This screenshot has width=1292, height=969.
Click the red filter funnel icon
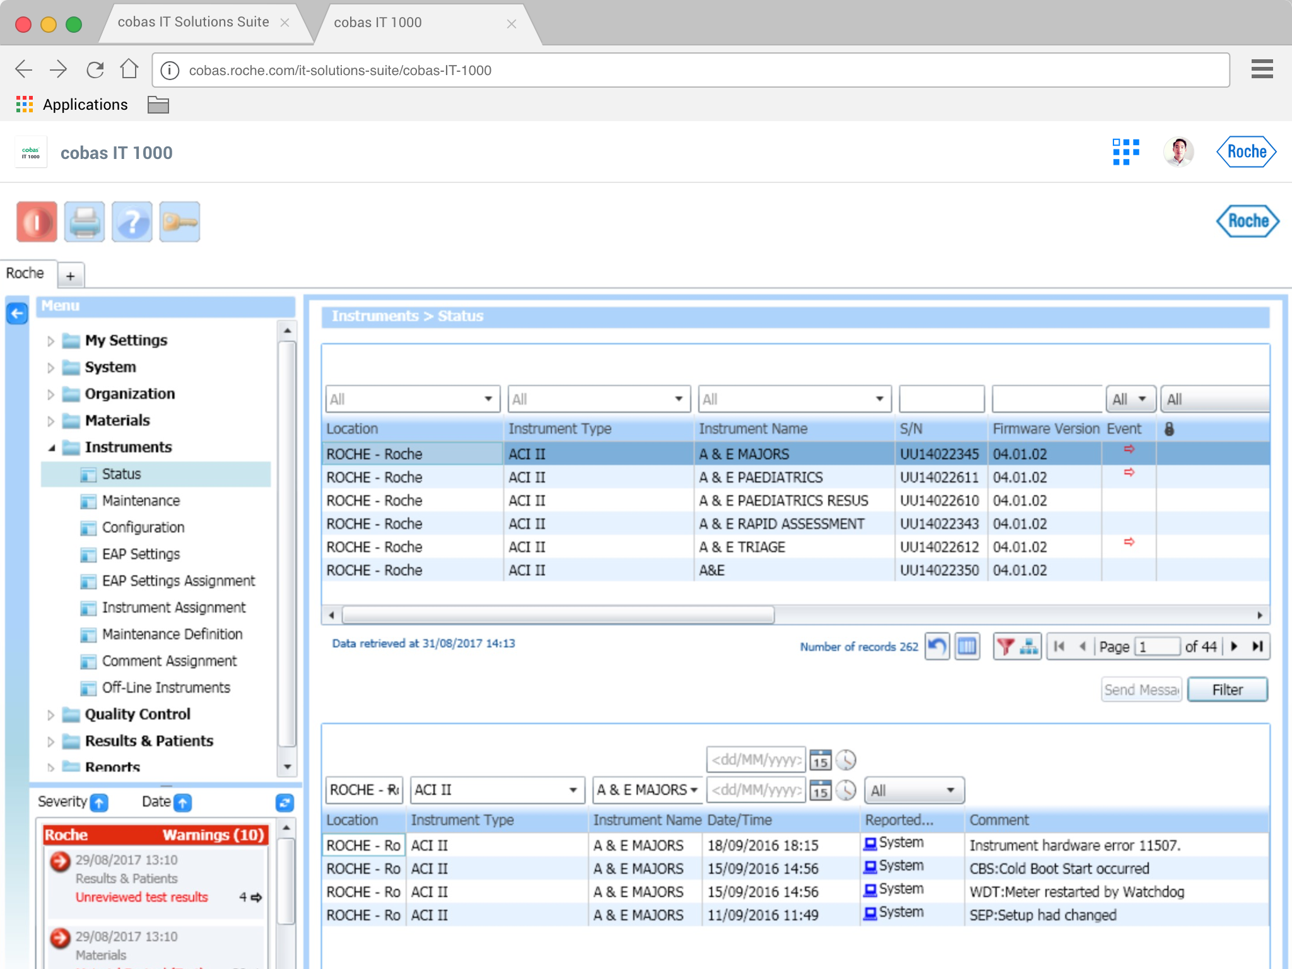(x=1005, y=646)
